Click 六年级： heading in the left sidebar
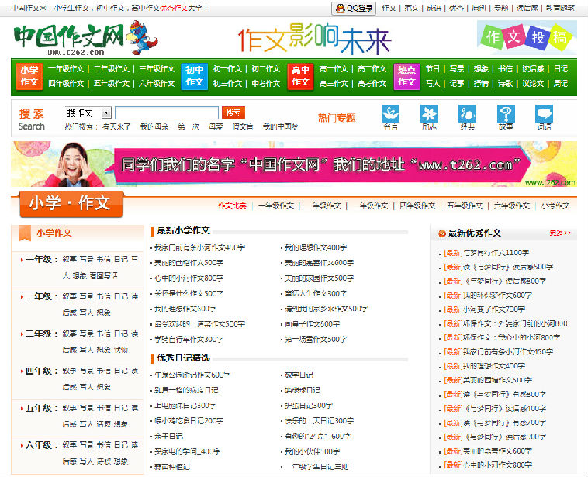 [x=42, y=445]
